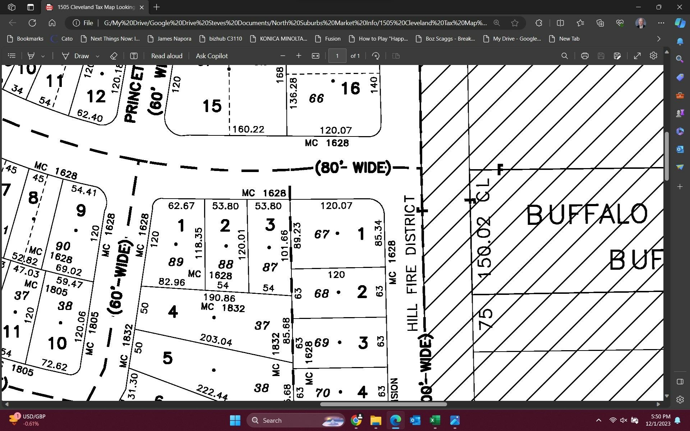This screenshot has width=690, height=431.
Task: Toggle the Draw tool
Action: pos(76,56)
